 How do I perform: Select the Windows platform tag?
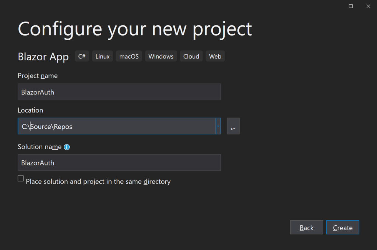tap(161, 56)
